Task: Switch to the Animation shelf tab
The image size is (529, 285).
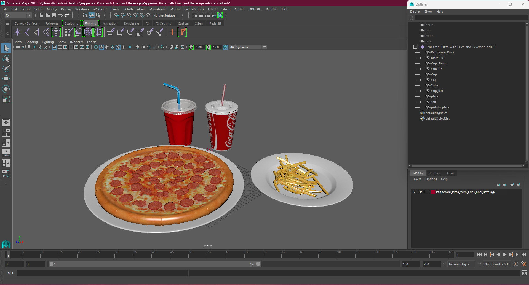Action: tap(110, 23)
